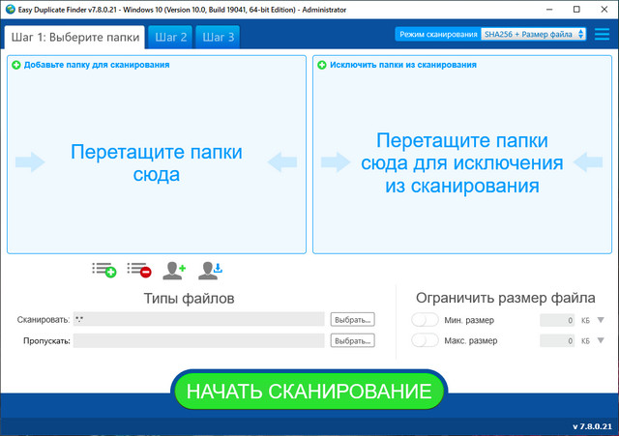619x436 pixels.
Task: Click 'Выбрать...' next to Сканировать field
Action: click(x=352, y=319)
